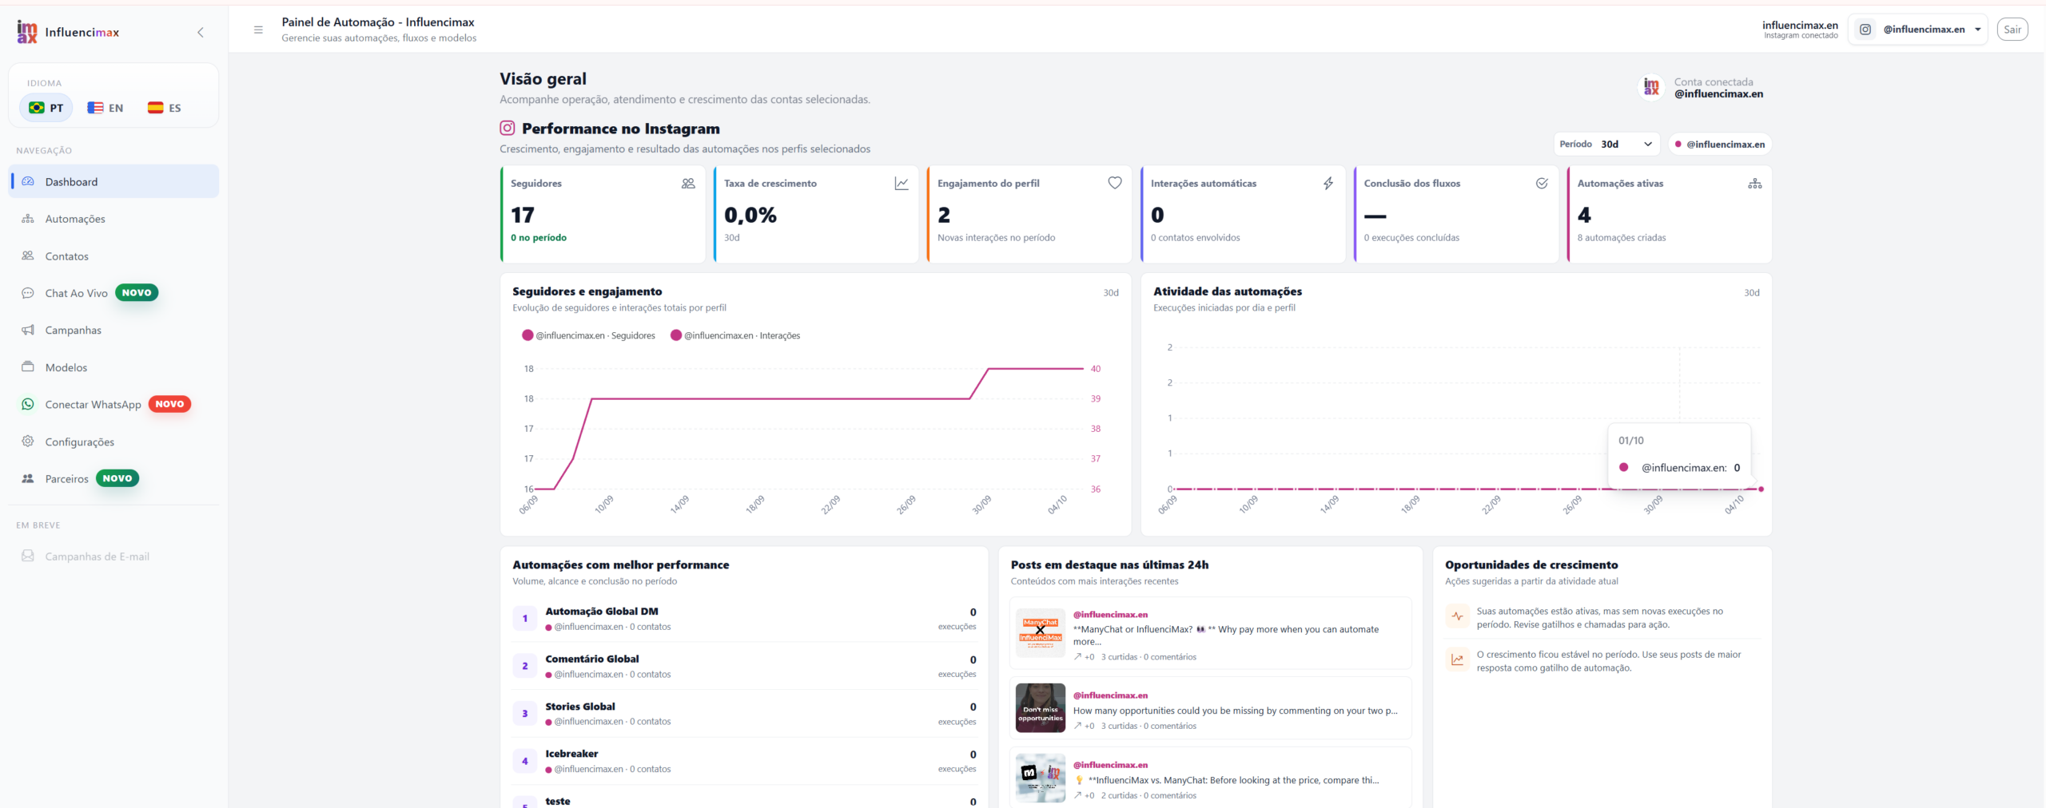2046x808 pixels.
Task: Select the Stories Global row
Action: tap(745, 714)
